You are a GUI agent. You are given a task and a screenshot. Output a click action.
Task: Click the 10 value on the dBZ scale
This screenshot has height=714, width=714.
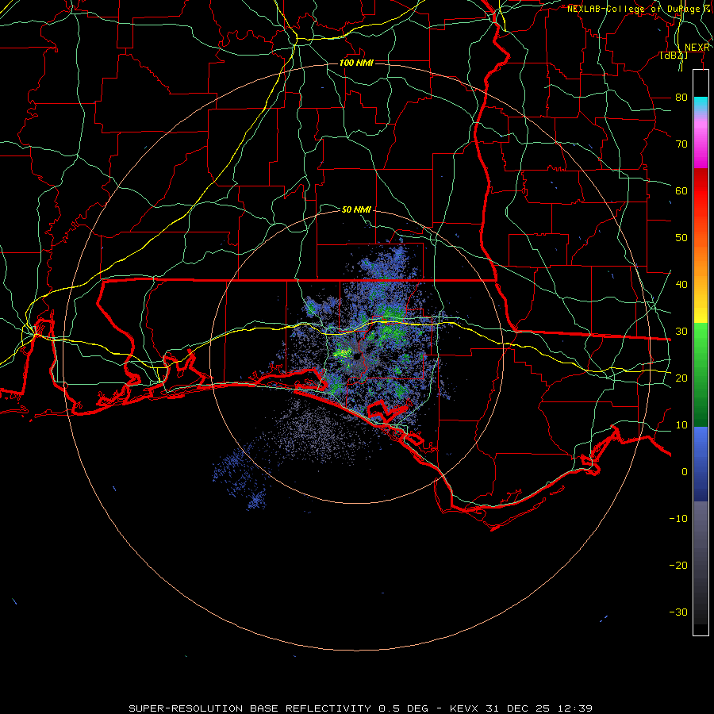(x=681, y=425)
